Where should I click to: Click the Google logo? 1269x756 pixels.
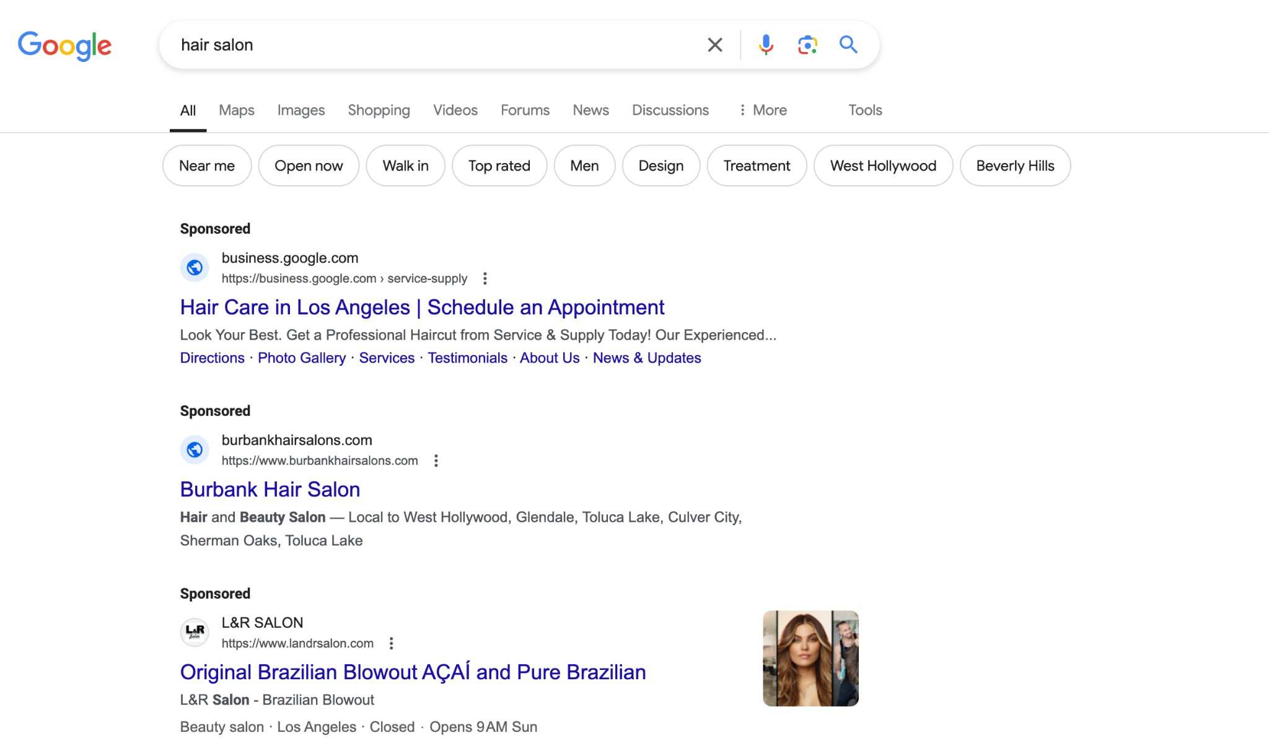pos(64,45)
